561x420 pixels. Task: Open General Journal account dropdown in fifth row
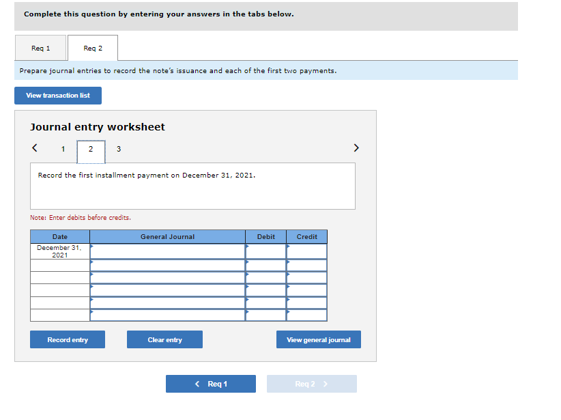pos(167,303)
